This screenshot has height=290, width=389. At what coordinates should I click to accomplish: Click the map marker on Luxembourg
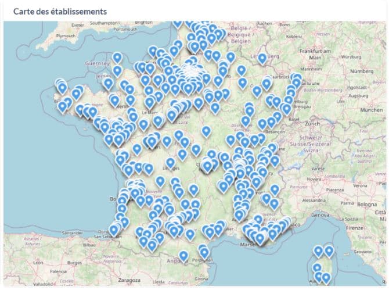tap(262, 59)
